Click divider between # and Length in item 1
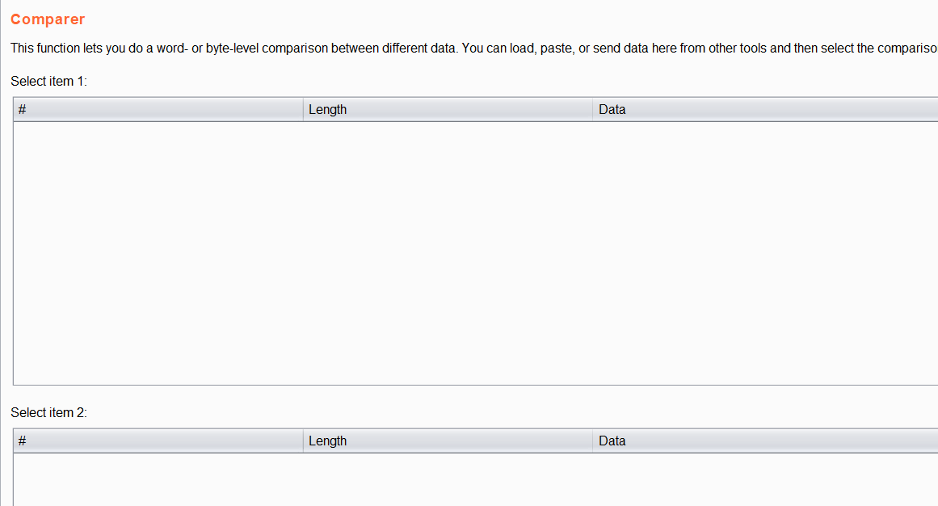This screenshot has width=938, height=506. 303,110
